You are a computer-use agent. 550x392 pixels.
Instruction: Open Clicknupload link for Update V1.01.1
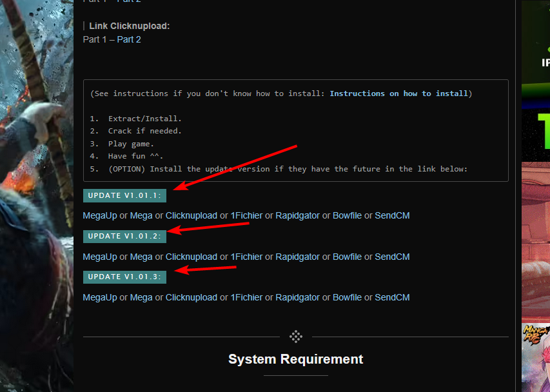[x=192, y=215]
